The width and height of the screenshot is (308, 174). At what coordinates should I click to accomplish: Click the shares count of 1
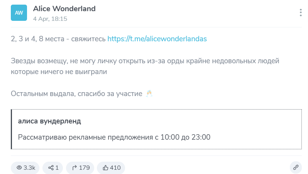tap(57, 168)
